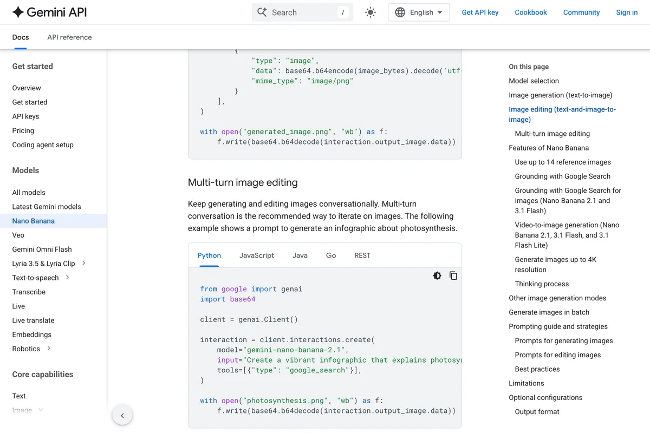The image size is (650, 433).
Task: Jump to Prompts for editing images
Action: click(558, 355)
